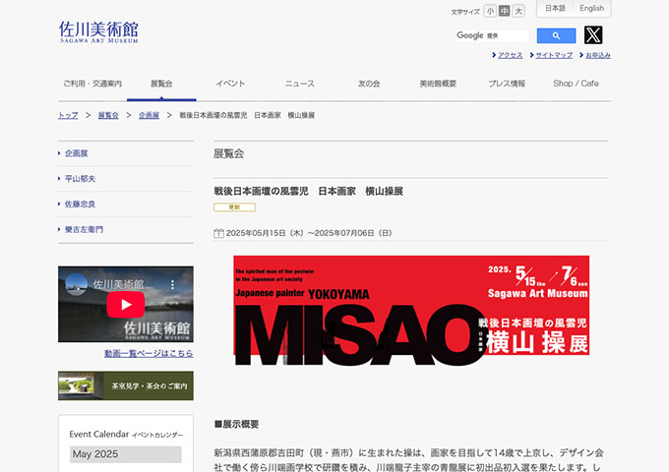
Task: Click the blue magnifier search button
Action: pyautogui.click(x=556, y=35)
